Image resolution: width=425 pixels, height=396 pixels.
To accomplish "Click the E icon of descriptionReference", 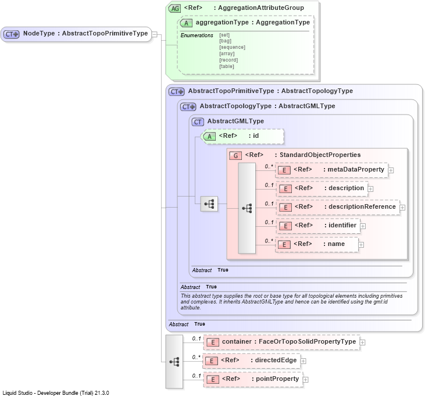I will click(x=285, y=208).
